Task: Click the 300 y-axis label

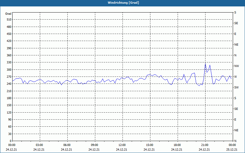Action: coord(9,70)
